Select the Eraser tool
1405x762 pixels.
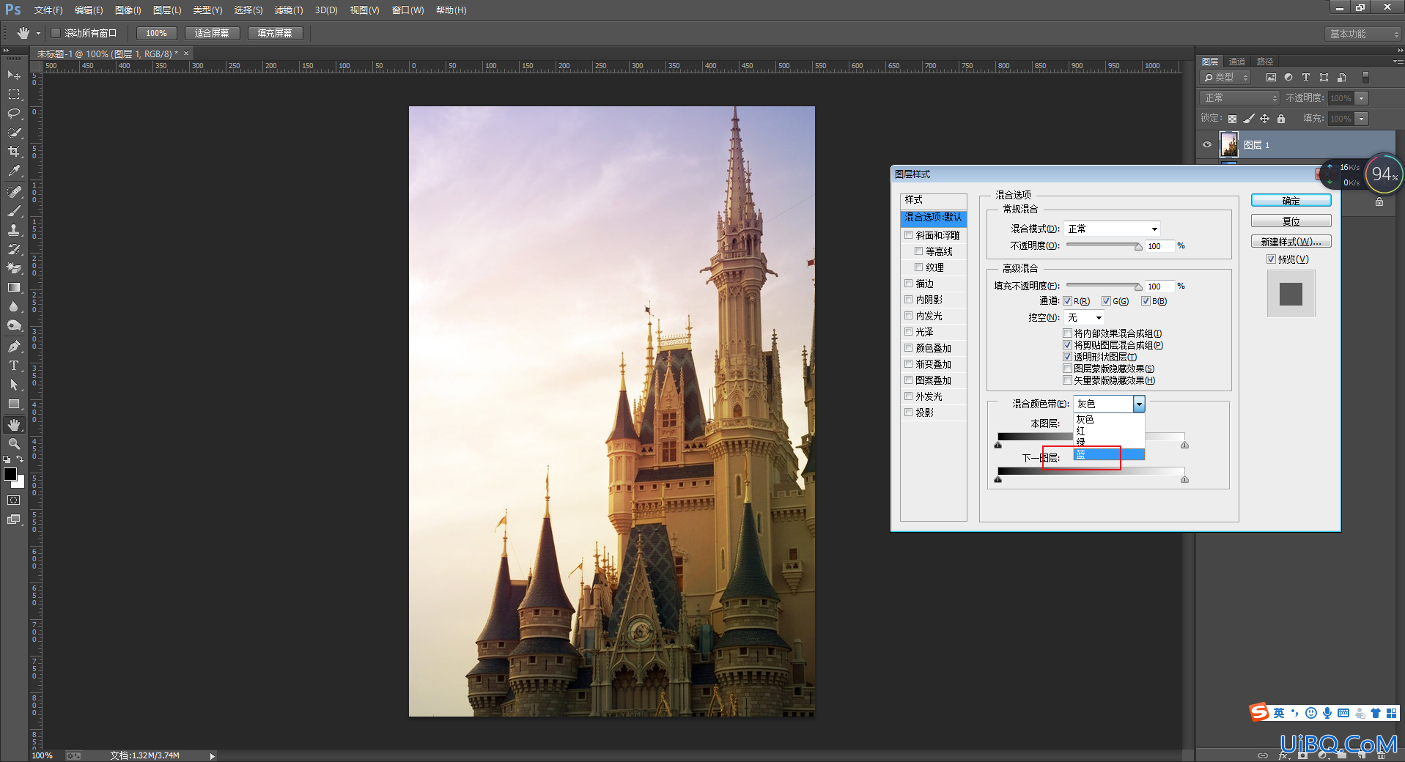14,268
